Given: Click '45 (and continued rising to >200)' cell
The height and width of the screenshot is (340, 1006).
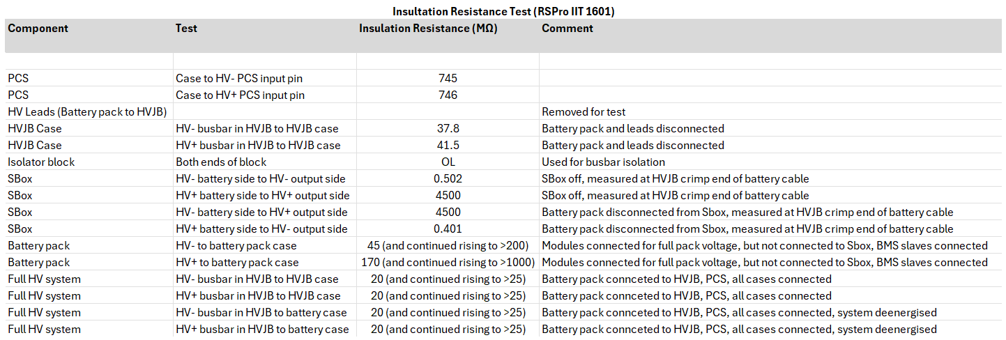Looking at the screenshot, I should click(x=448, y=245).
